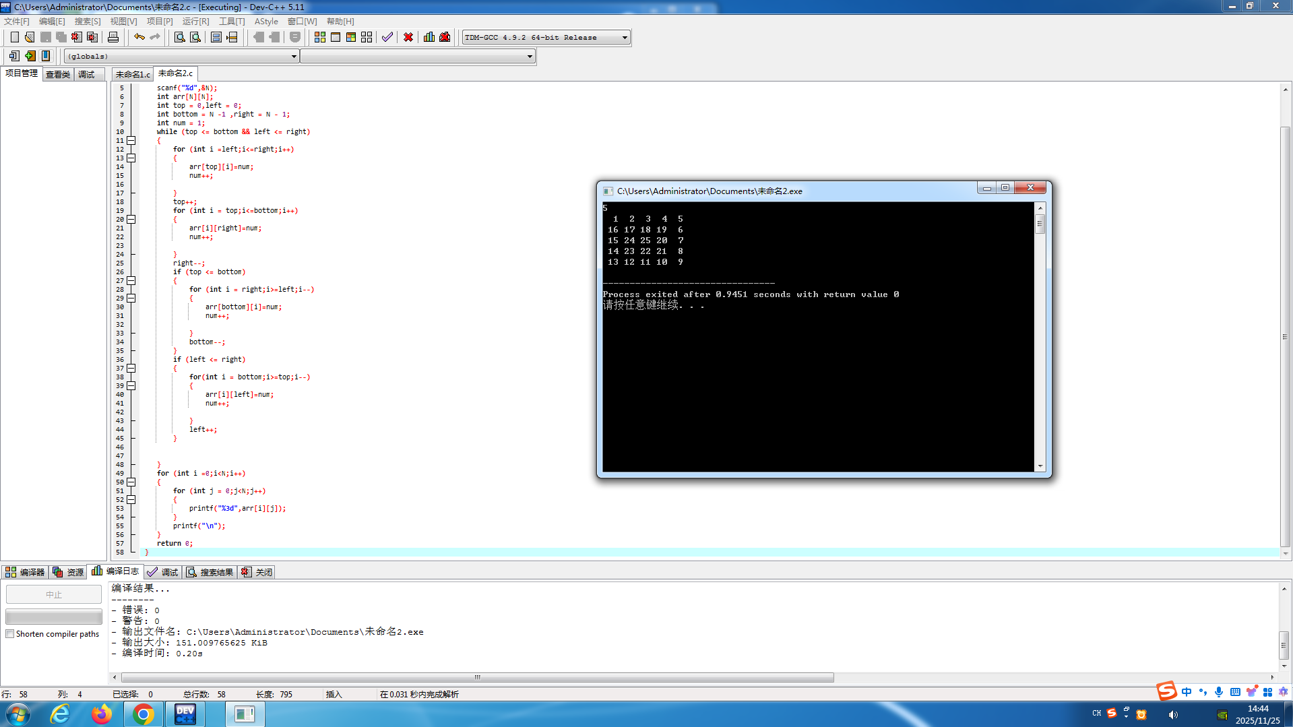Screen dimensions: 1293x727
Task: Open the 资源 bottom tab
Action: (x=68, y=572)
